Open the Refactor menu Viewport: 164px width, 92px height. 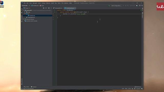click(x=48, y=3)
